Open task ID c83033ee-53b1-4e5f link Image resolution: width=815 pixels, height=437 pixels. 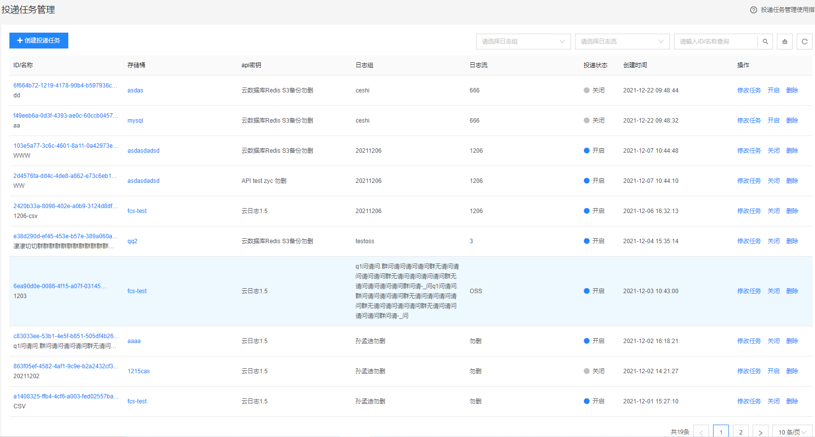(x=66, y=336)
